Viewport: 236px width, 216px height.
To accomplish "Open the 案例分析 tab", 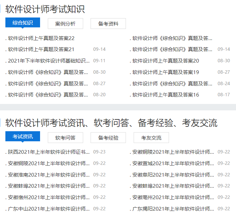I will (65, 24).
